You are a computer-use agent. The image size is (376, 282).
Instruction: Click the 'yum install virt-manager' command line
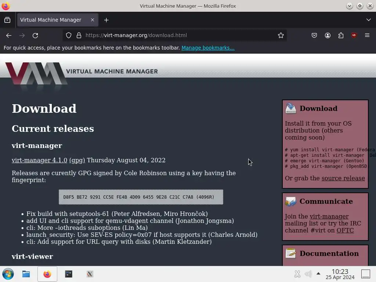[x=329, y=150]
